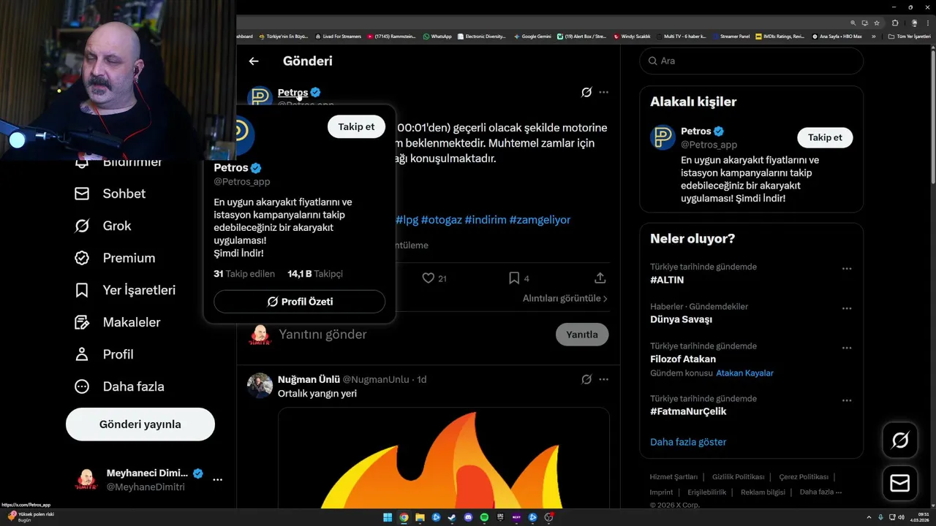The image size is (936, 526).
Task: Click Takip et in the Petros hover card
Action: 356,126
